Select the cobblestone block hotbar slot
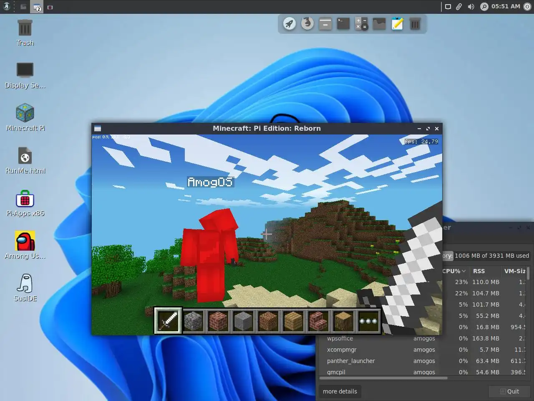534x401 pixels. pyautogui.click(x=193, y=321)
